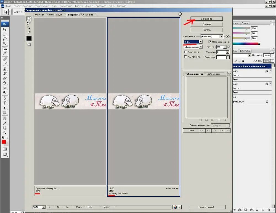The width and height of the screenshot is (276, 213).
Task: Select the Eyedropper tool in Save for Web dialog
Action: [29, 32]
